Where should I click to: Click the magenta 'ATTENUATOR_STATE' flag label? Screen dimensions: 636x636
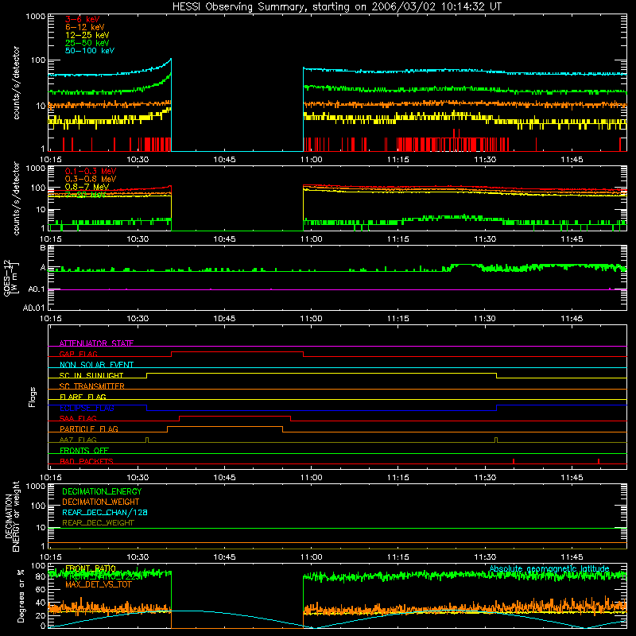tap(96, 343)
